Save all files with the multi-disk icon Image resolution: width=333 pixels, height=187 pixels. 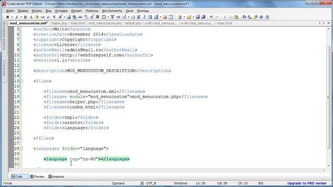(203, 17)
